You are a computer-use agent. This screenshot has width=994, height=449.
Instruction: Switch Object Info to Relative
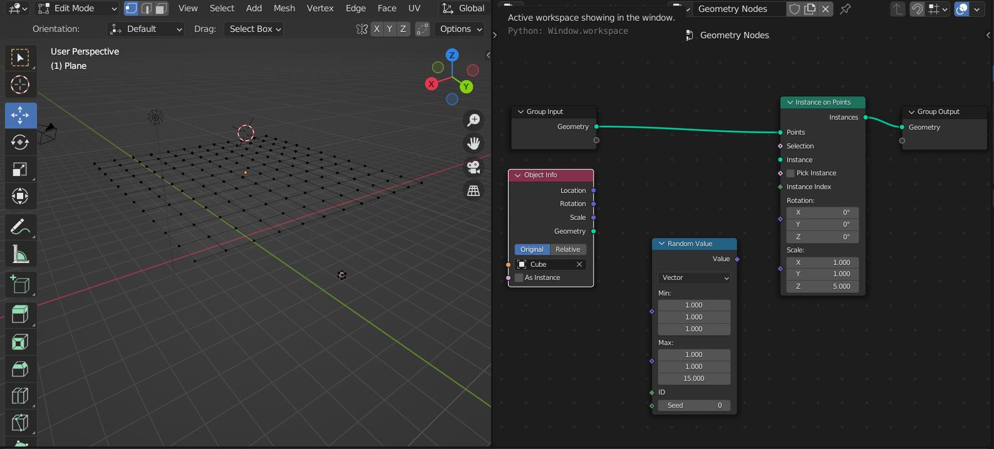pyautogui.click(x=567, y=249)
